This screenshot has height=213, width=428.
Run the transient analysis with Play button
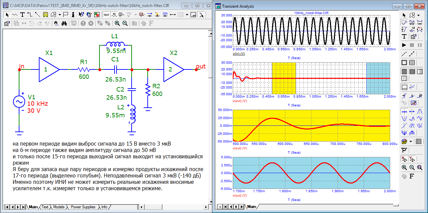pos(404,45)
